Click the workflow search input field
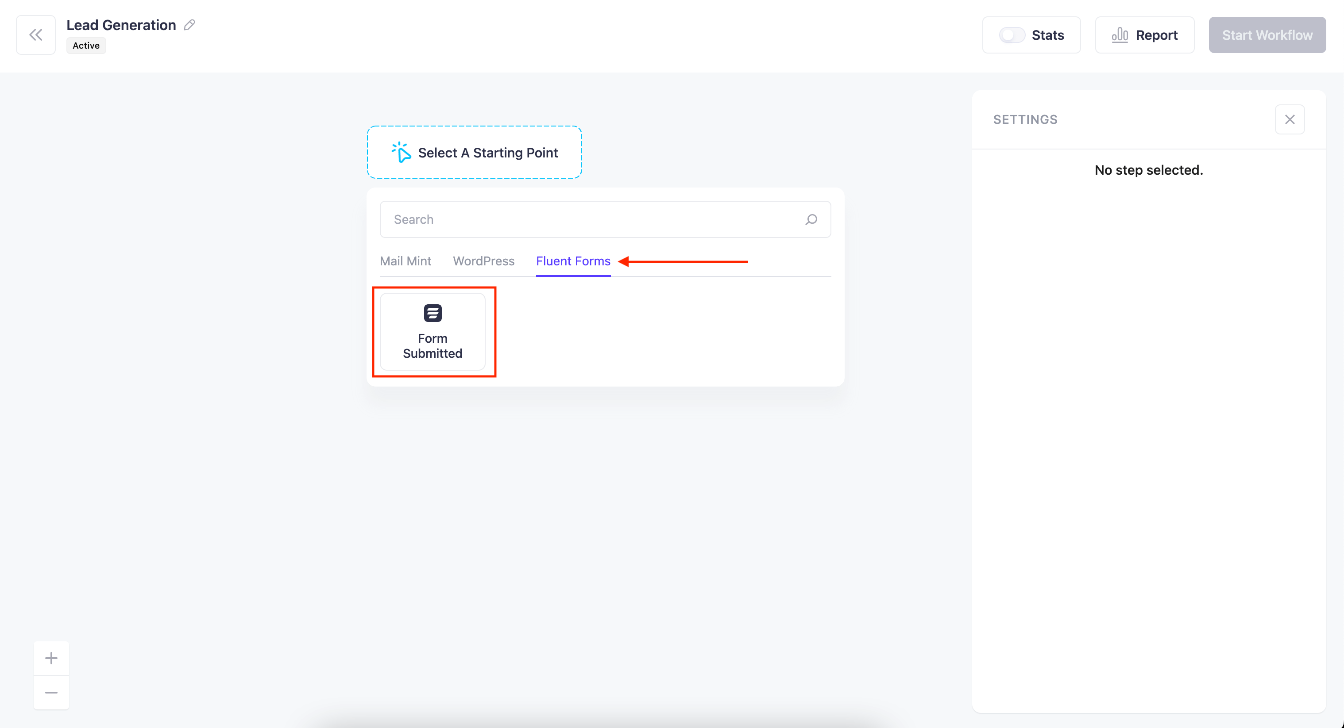The image size is (1344, 728). [x=606, y=219]
